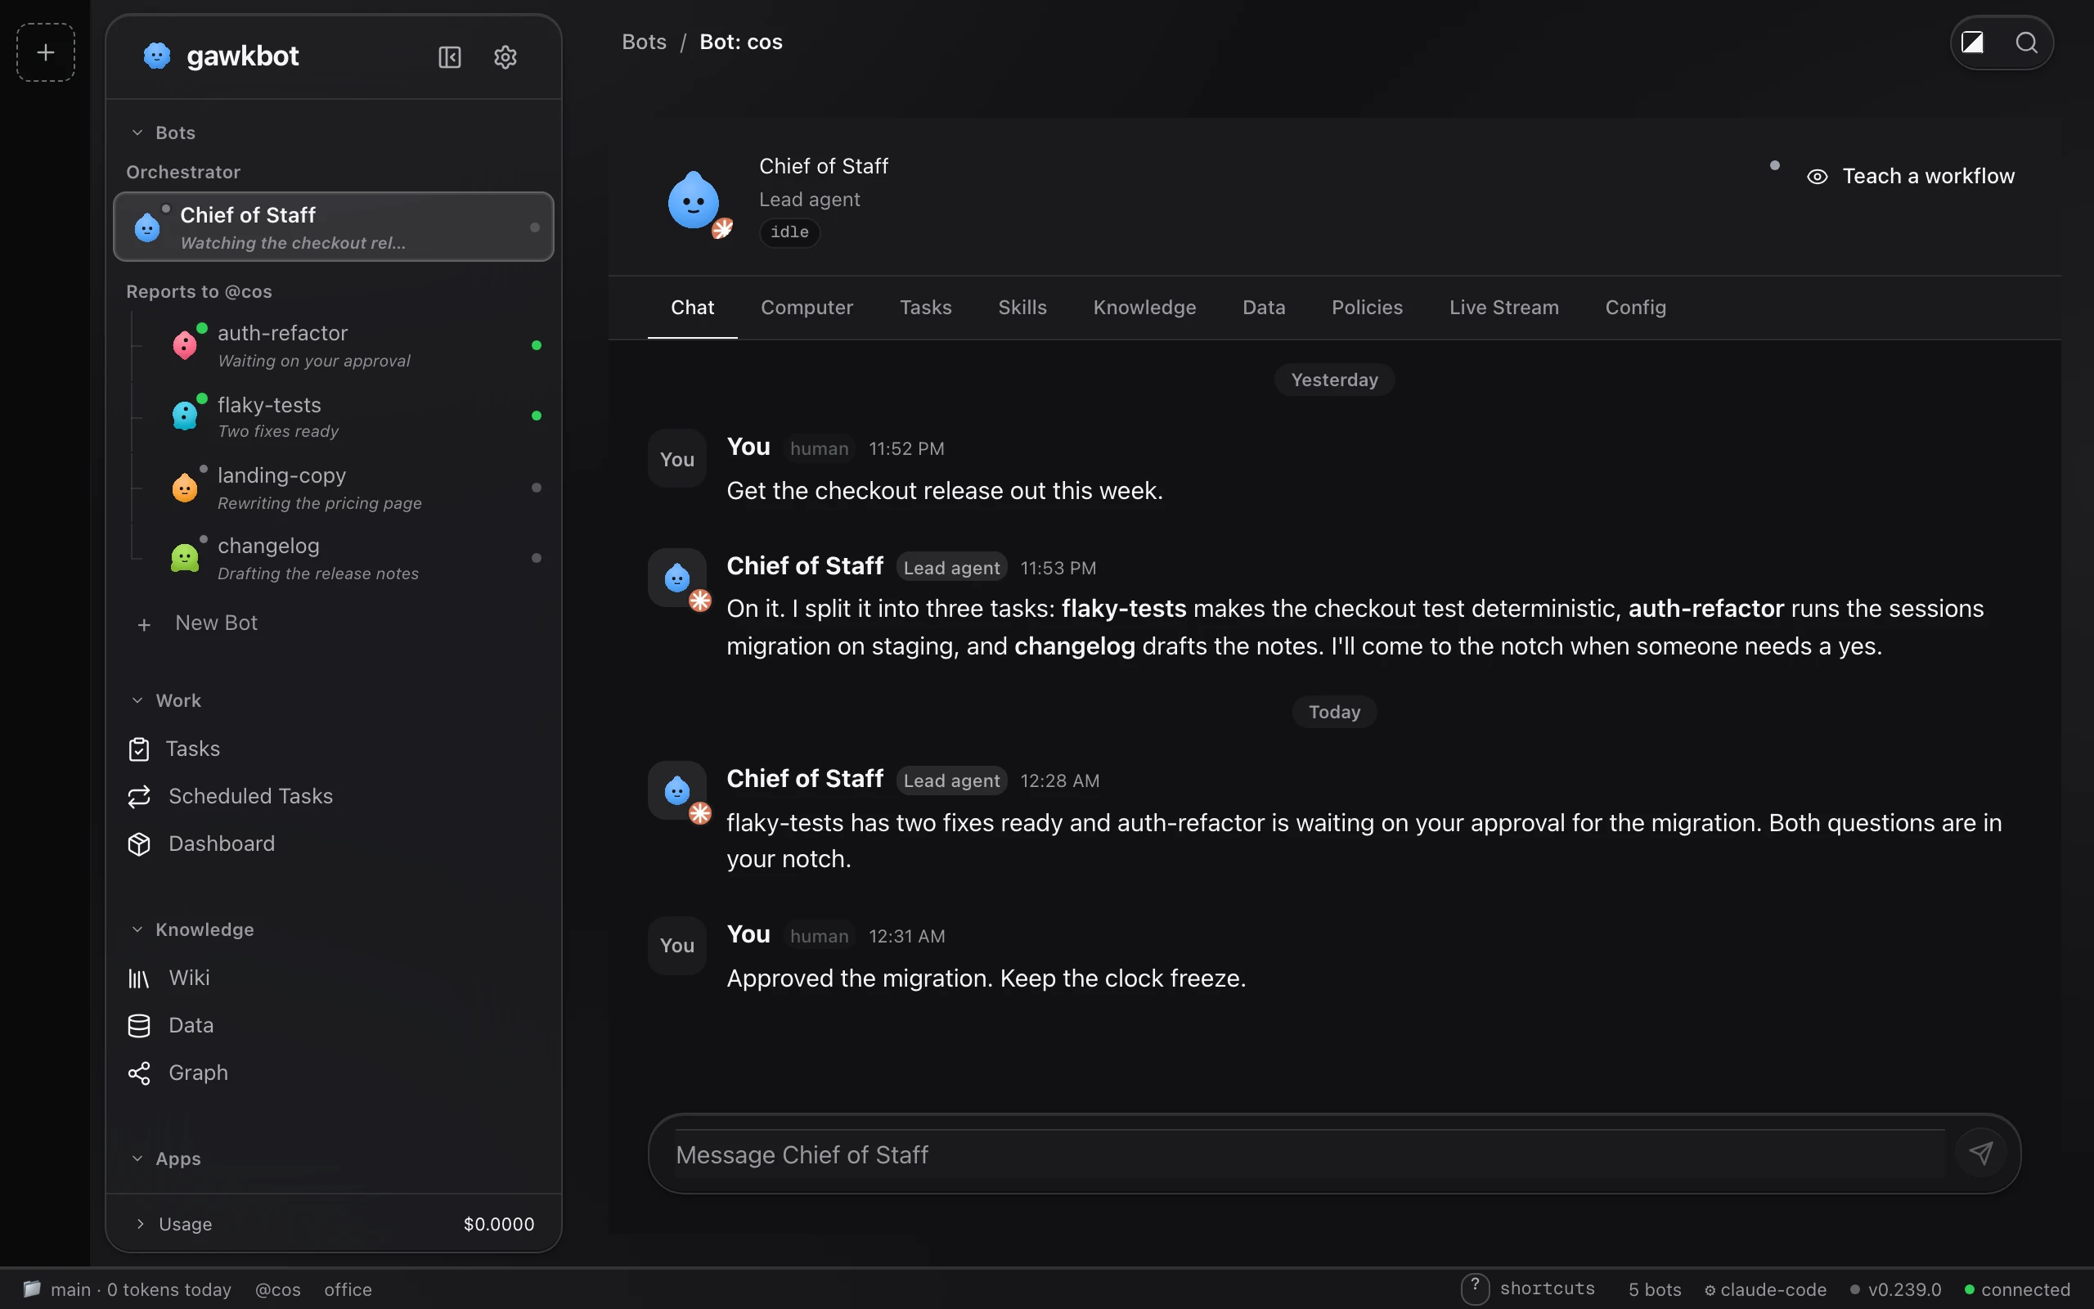Click New Bot in the sidebar
This screenshot has width=2094, height=1309.
216,623
